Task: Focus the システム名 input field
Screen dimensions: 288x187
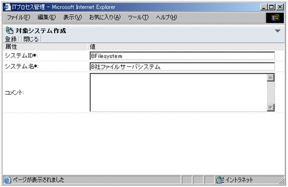Action: click(x=182, y=66)
